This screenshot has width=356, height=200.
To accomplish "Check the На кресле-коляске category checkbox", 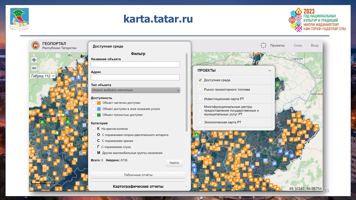I will tap(94, 128).
